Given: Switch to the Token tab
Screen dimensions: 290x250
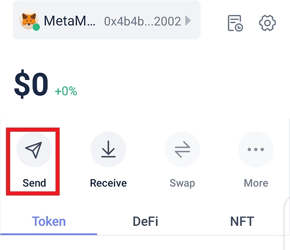Looking at the screenshot, I should (x=49, y=221).
